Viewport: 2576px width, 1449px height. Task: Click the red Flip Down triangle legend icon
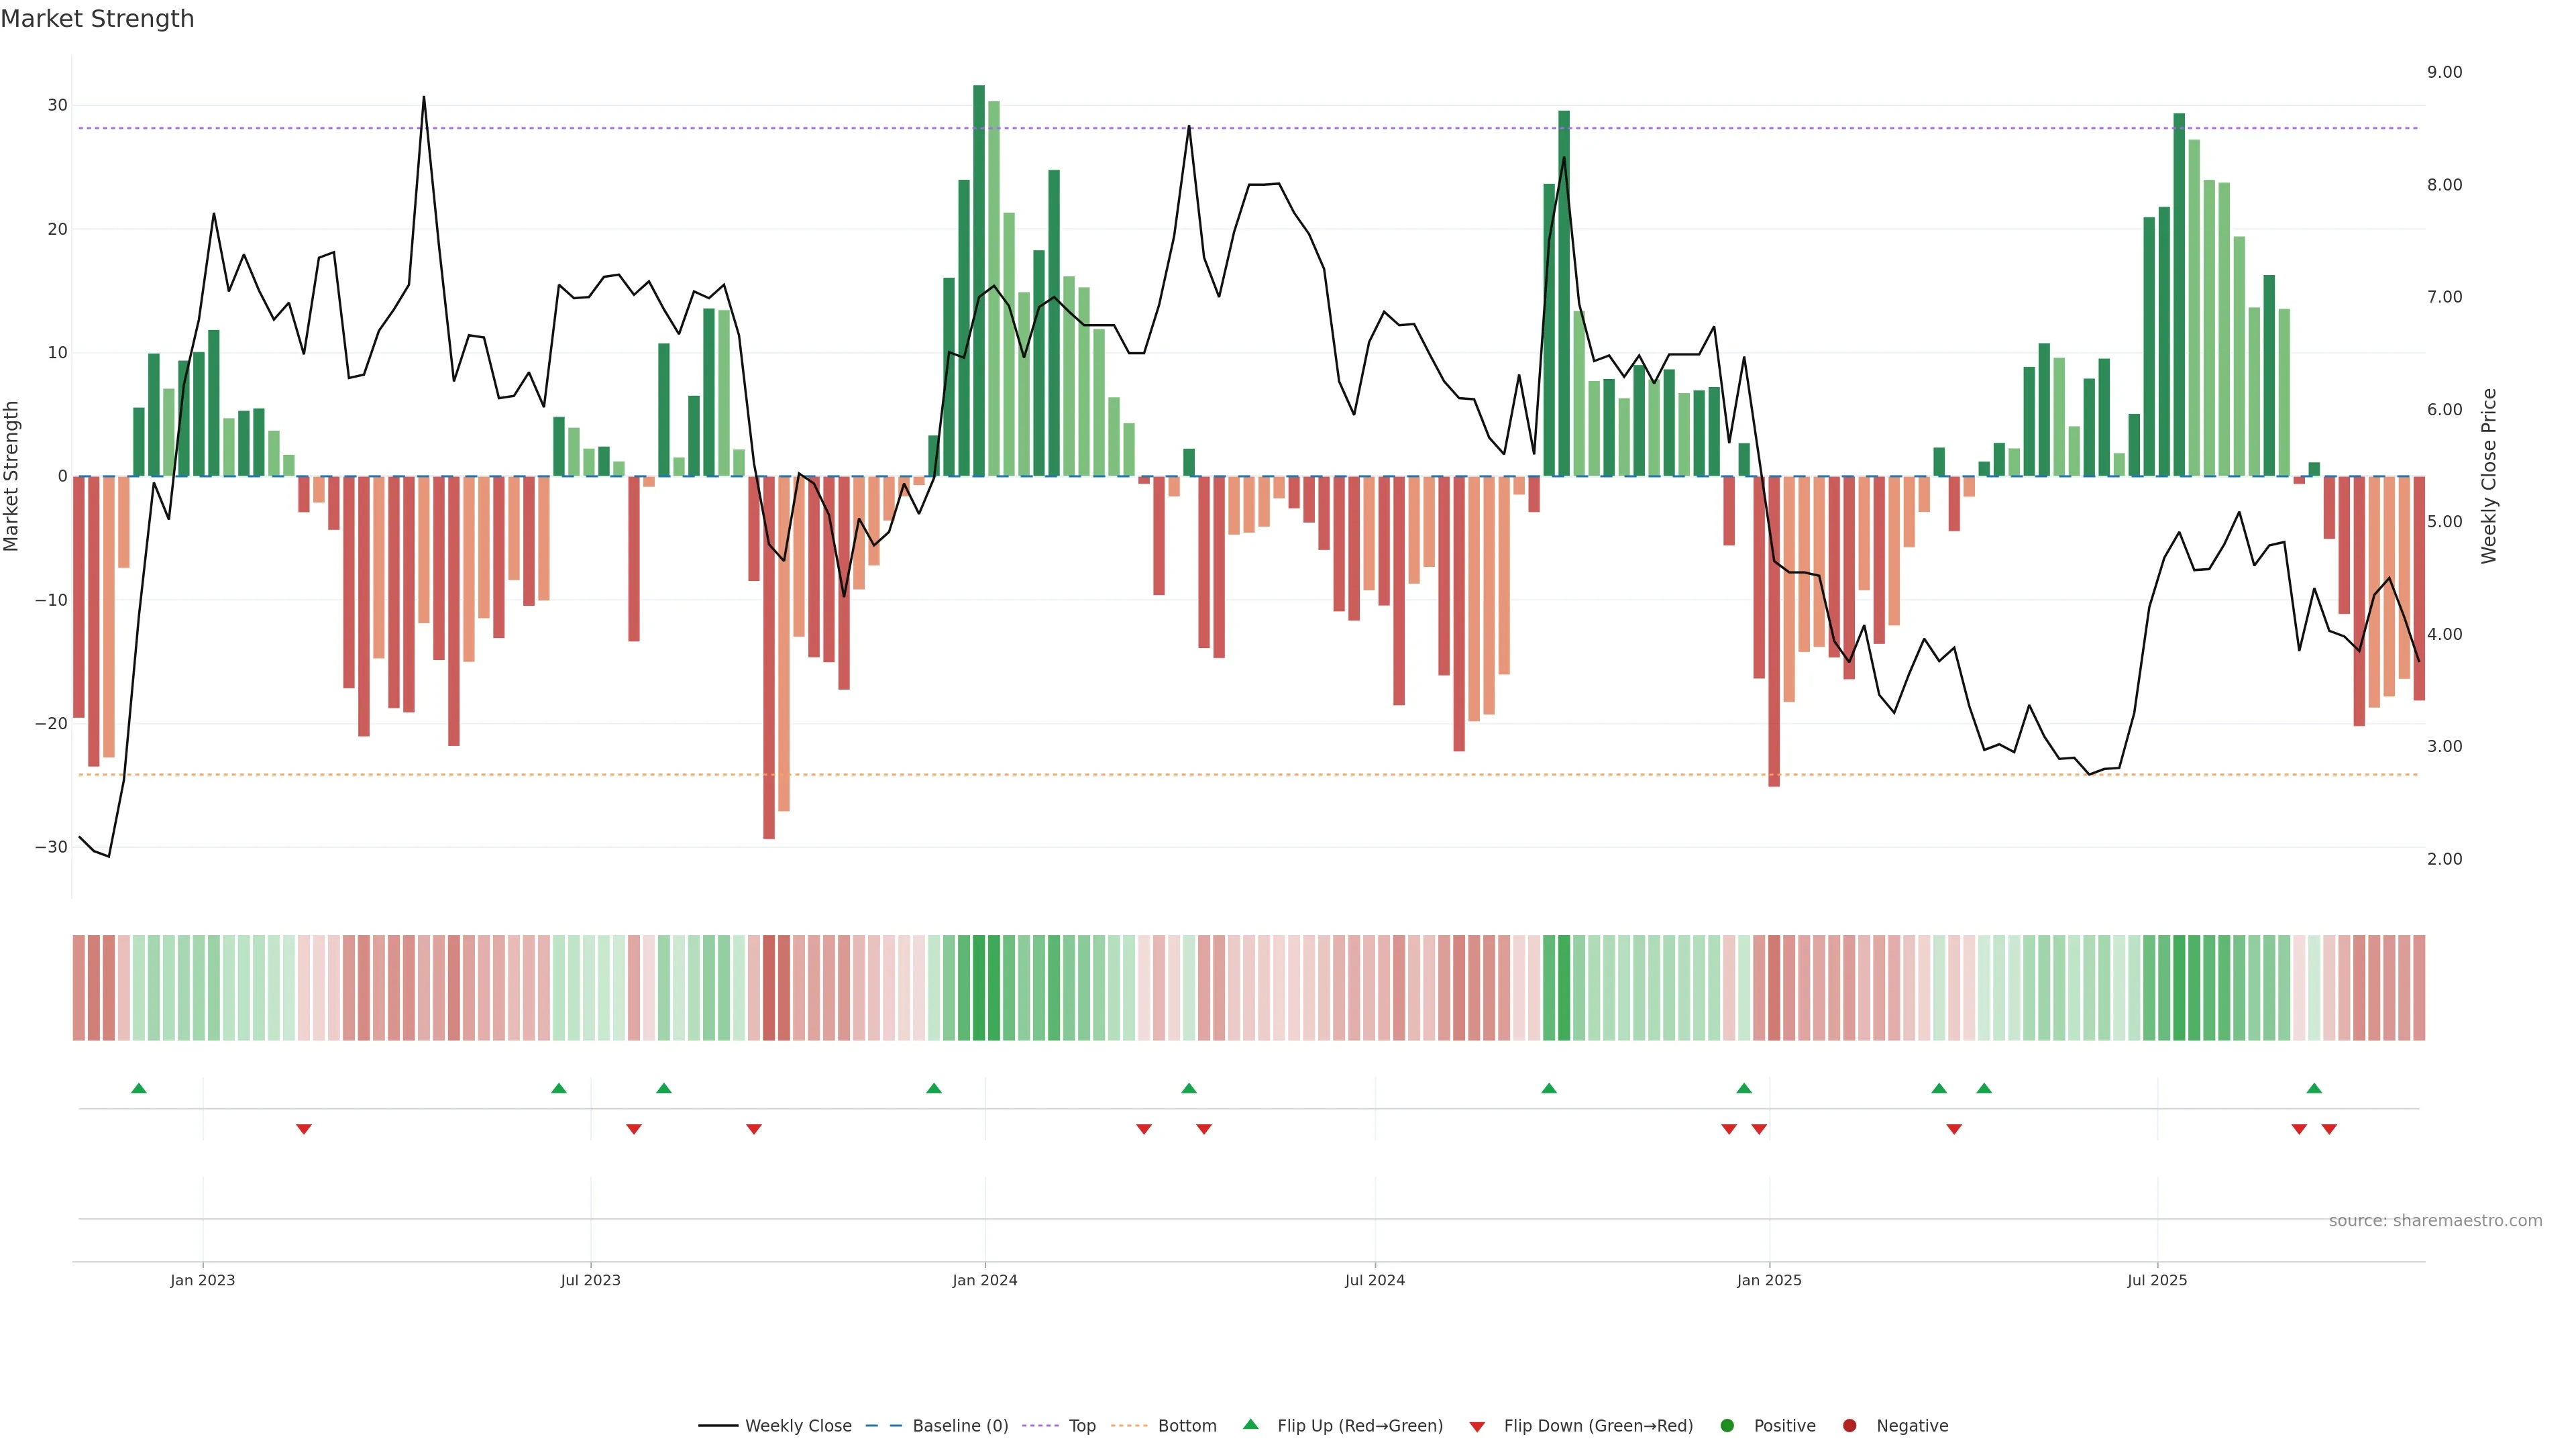(1476, 1427)
